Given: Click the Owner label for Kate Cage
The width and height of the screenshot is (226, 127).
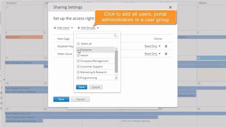Looking at the screenshot, I should click(158, 38).
